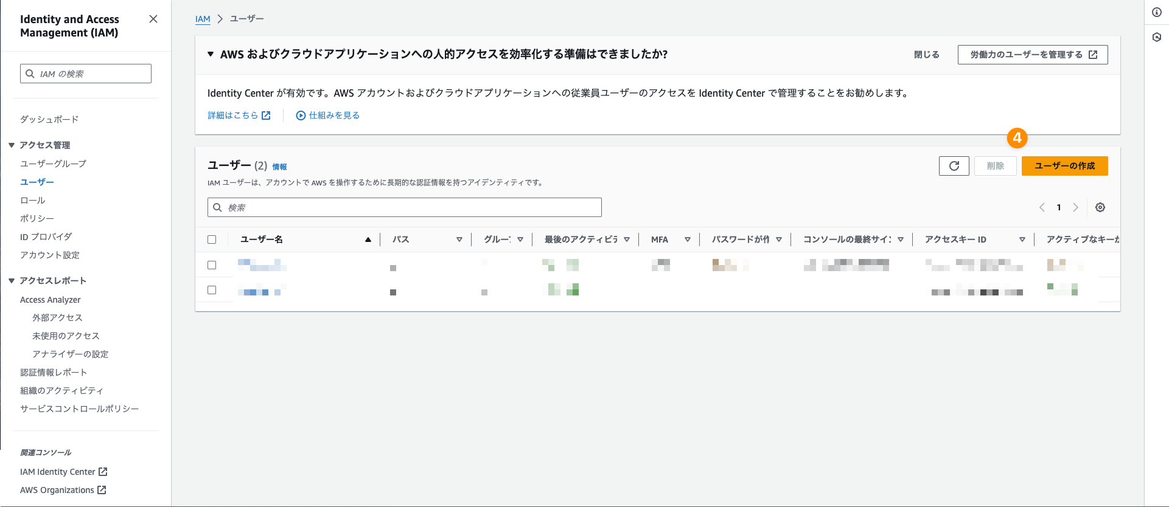This screenshot has height=507, width=1169.
Task: Open the second user's name link
Action: (x=262, y=291)
